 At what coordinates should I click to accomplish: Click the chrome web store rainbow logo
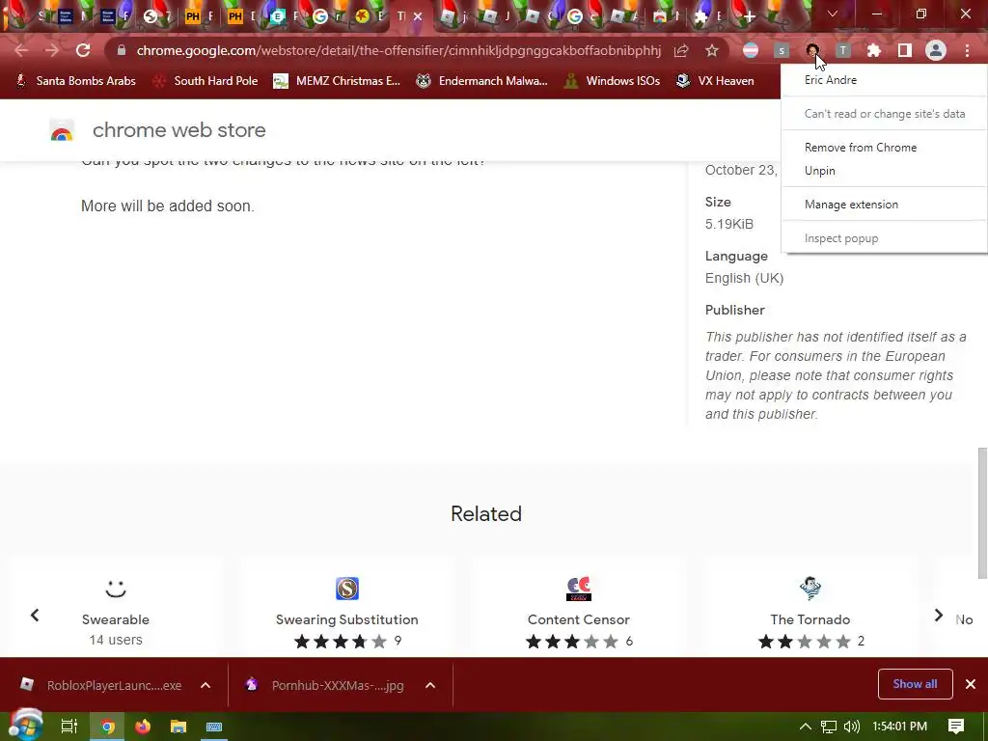[62, 130]
